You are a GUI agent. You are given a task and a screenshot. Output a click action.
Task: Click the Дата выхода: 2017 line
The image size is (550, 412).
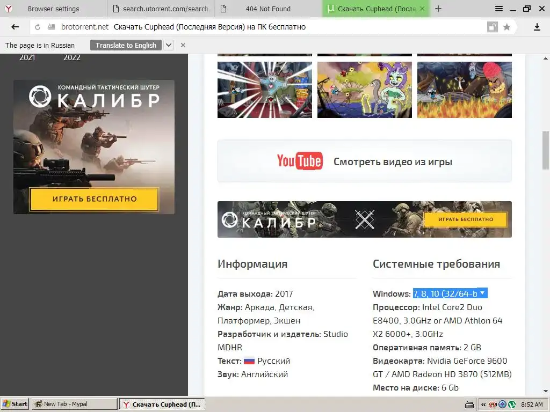[255, 293]
